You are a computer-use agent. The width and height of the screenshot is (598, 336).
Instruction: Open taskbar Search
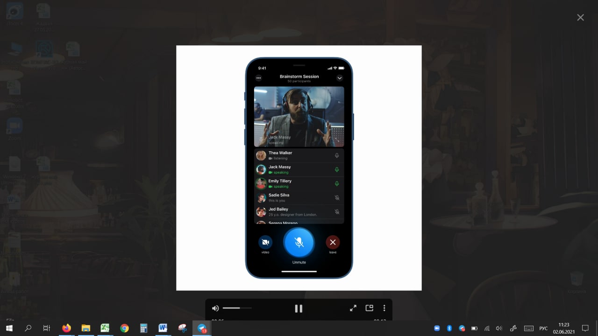[x=28, y=328]
